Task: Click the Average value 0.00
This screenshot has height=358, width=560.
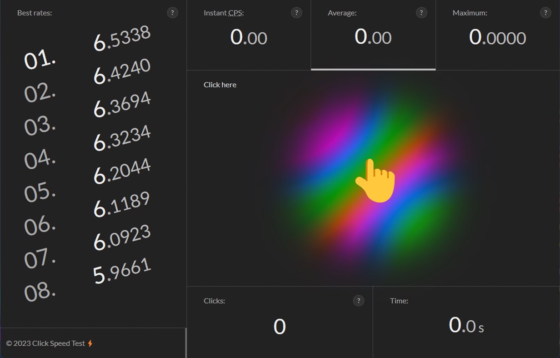Action: click(x=373, y=37)
